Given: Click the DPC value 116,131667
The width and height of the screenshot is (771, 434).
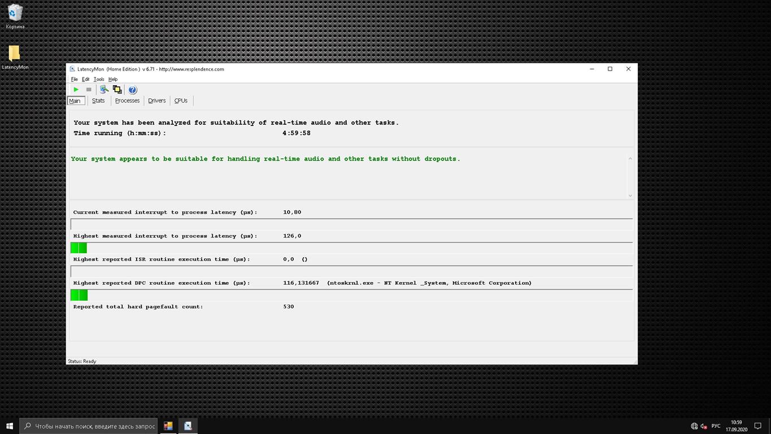Looking at the screenshot, I should (301, 283).
